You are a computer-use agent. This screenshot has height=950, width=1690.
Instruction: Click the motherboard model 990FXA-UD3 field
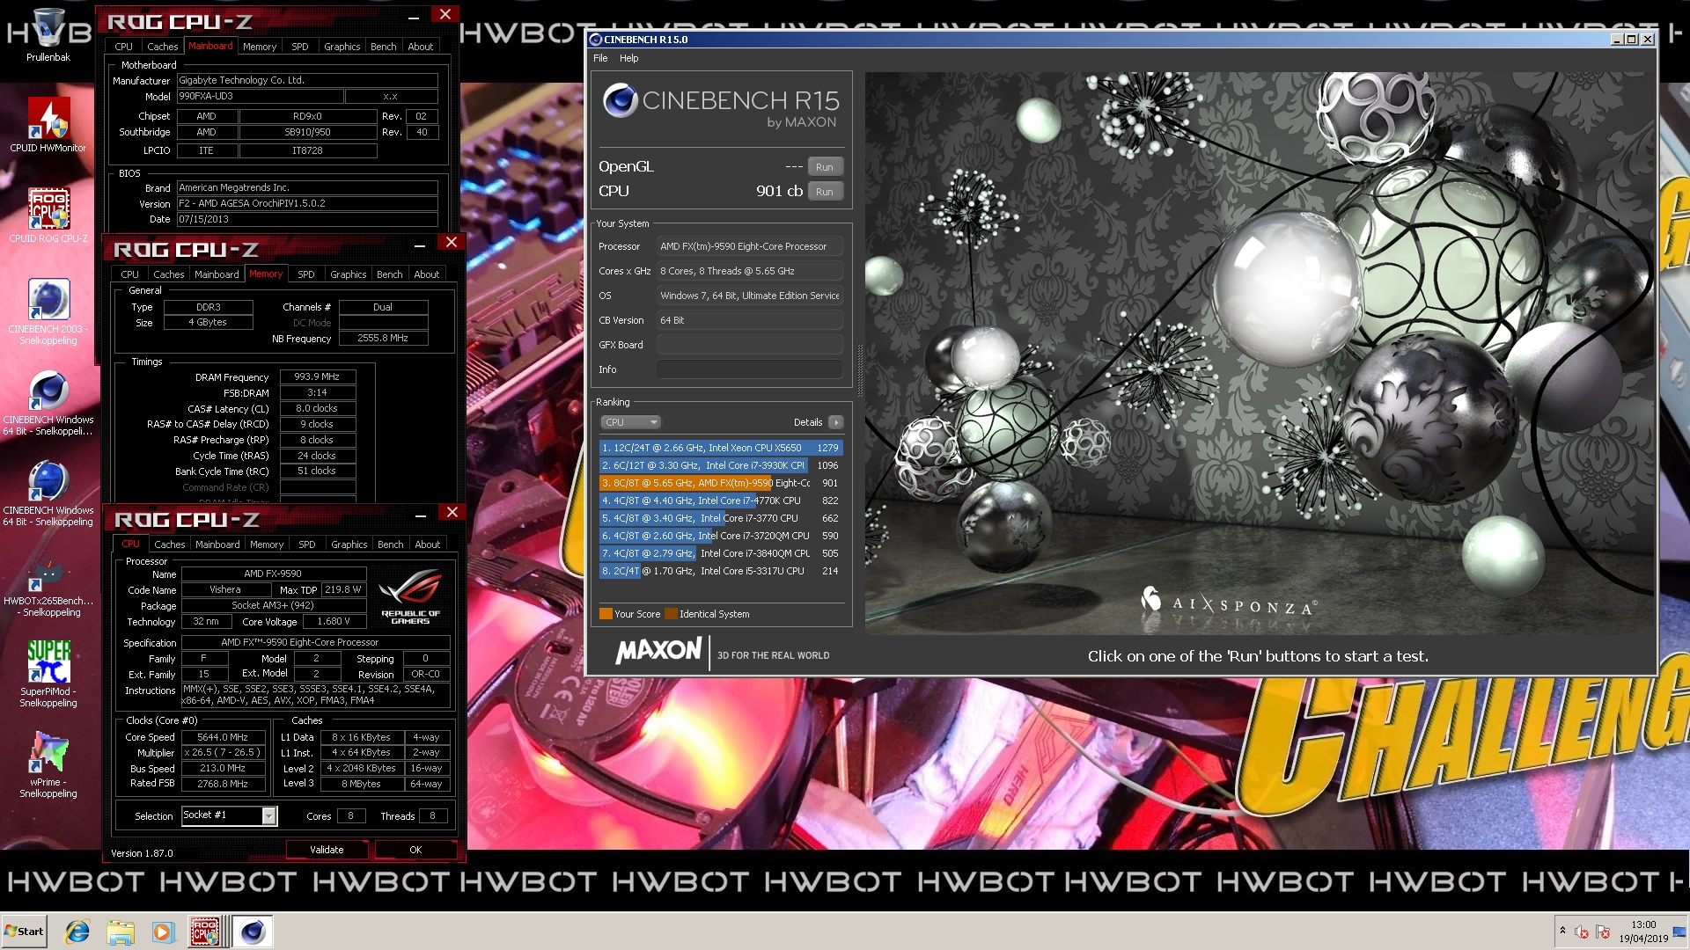tap(259, 97)
